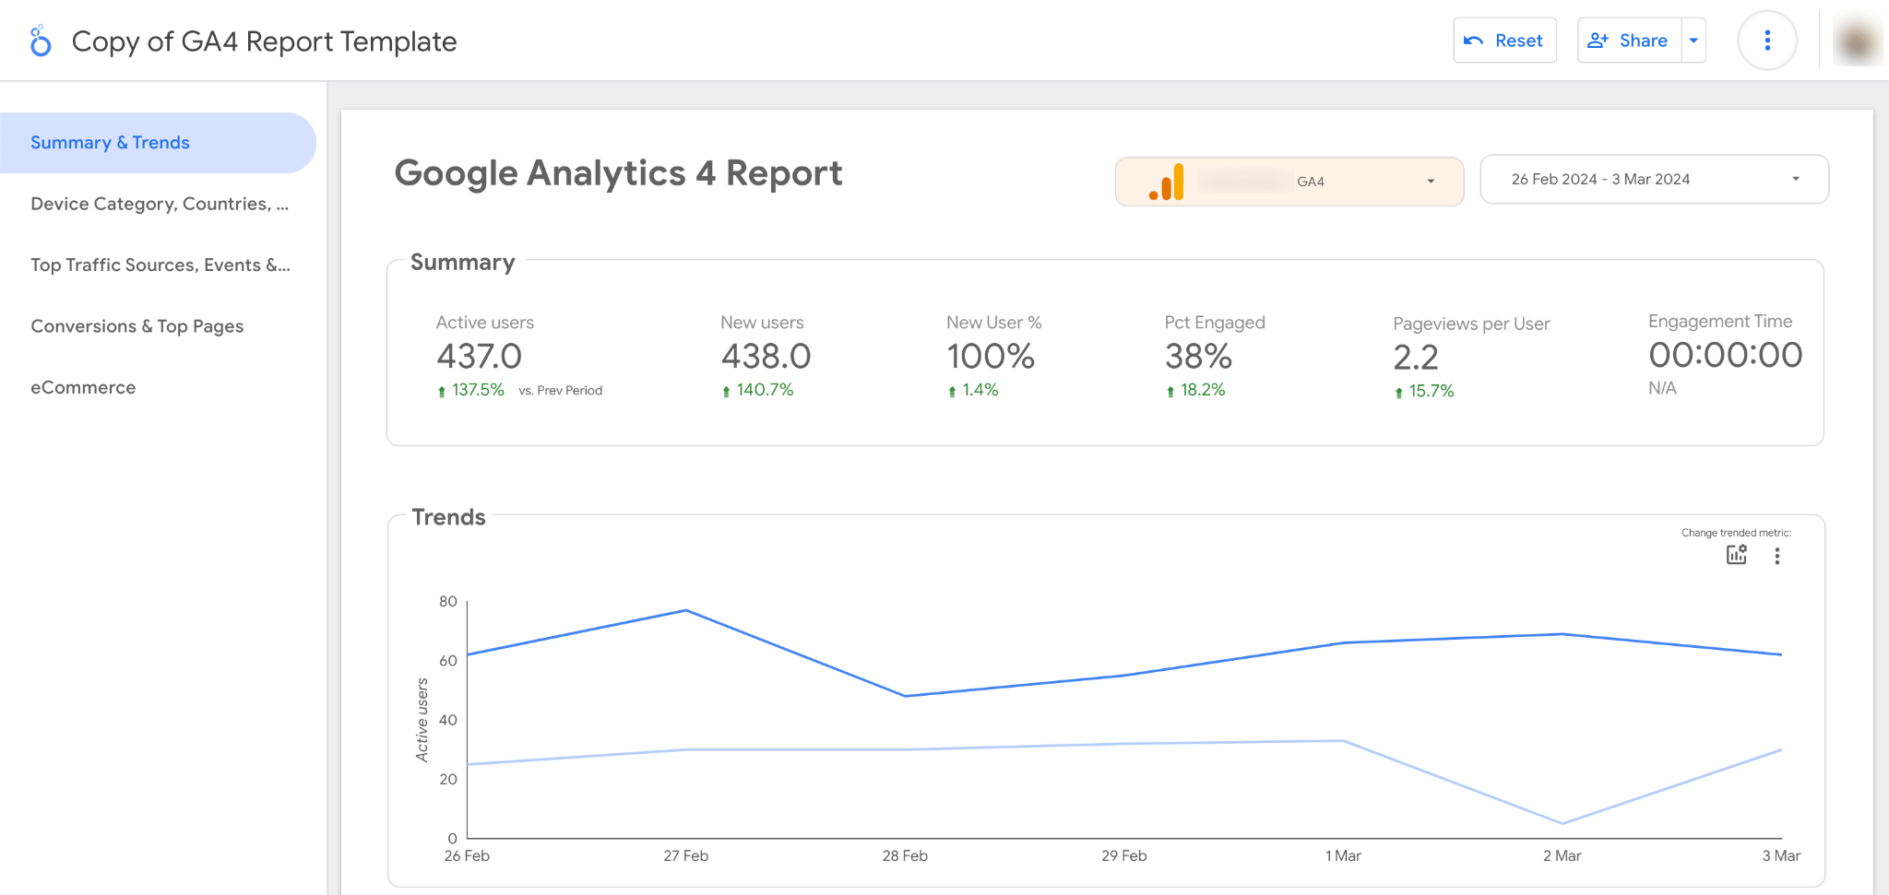Open the three-dot menu on the Trends chart
This screenshot has height=895, width=1889.
click(x=1777, y=555)
